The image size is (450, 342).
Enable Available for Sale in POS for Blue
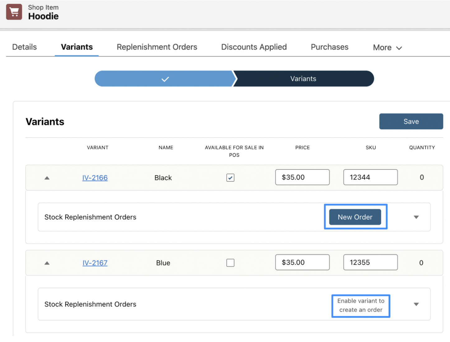click(x=230, y=263)
